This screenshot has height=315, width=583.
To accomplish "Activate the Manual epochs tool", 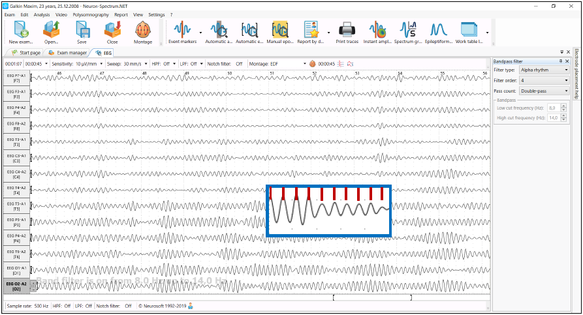I will [x=279, y=30].
